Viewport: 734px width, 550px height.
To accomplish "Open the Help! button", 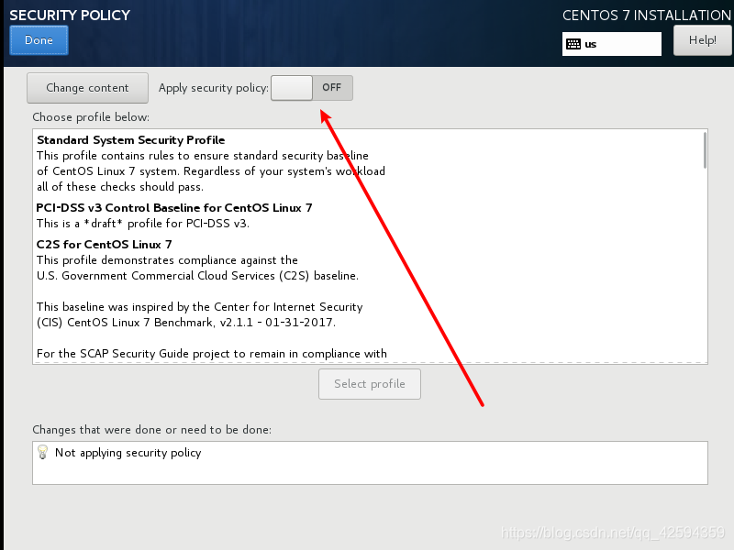I will (x=702, y=40).
